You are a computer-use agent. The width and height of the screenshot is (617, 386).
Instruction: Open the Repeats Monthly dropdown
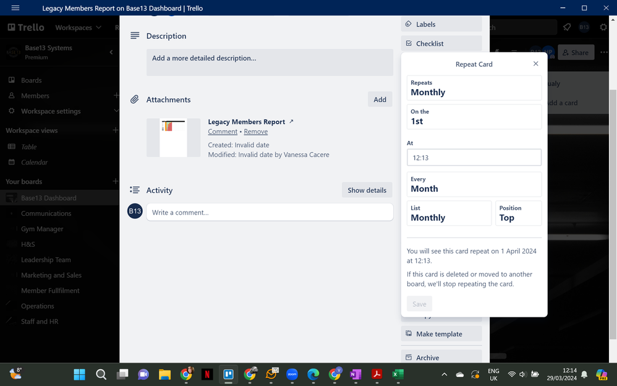pyautogui.click(x=474, y=88)
